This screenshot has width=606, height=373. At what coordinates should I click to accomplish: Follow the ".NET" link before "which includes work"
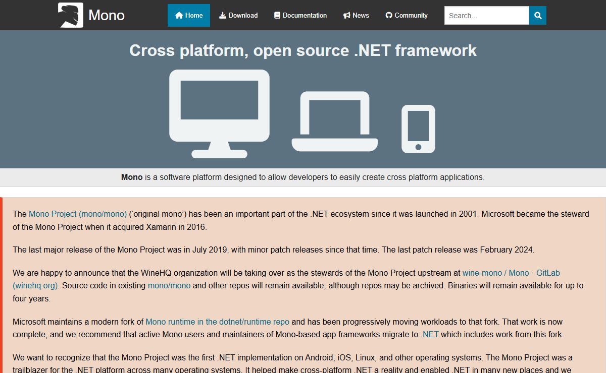tap(430, 334)
